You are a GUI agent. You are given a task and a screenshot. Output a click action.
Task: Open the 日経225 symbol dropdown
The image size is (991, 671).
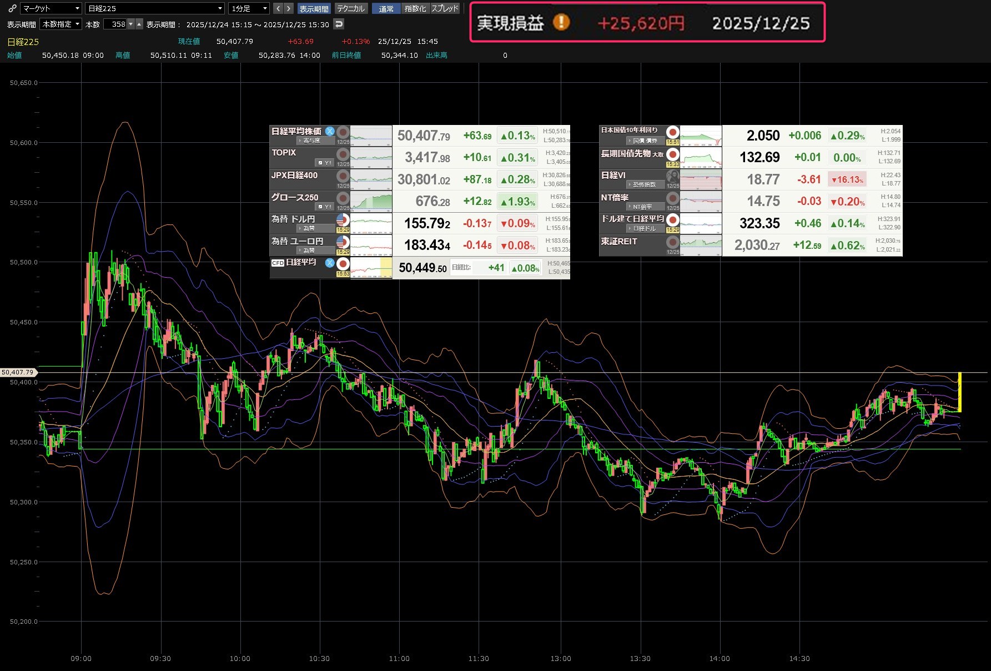point(155,8)
